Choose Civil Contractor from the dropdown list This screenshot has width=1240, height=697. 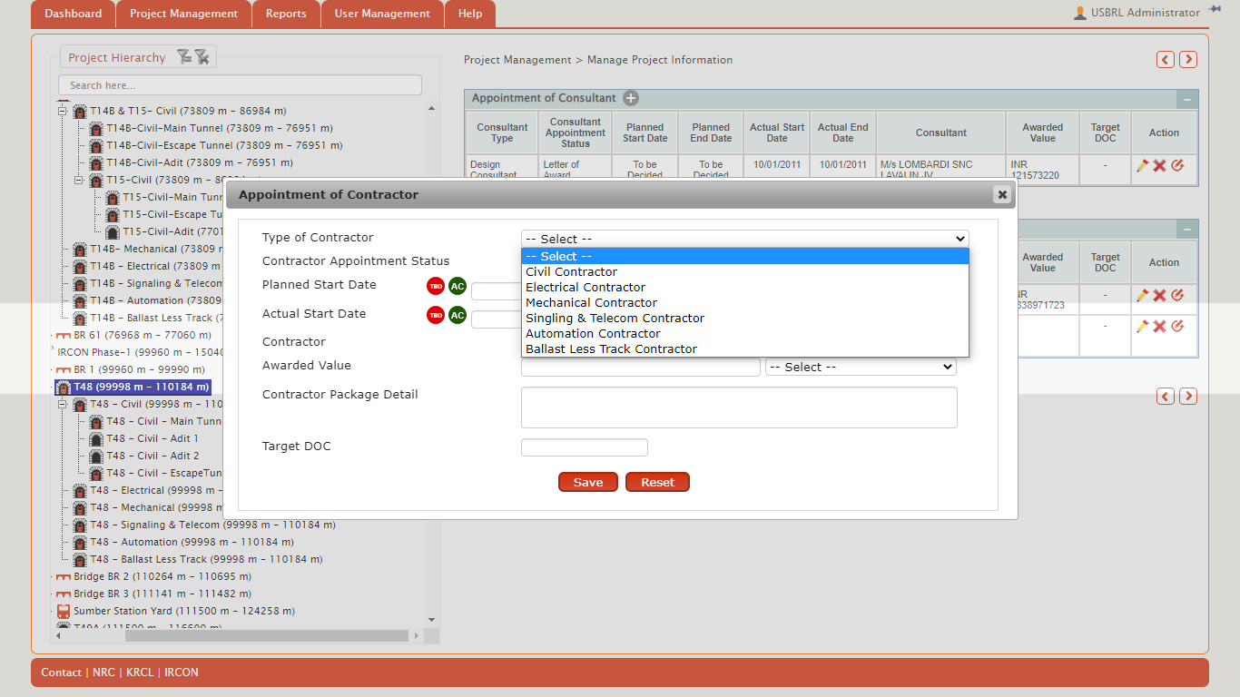[571, 272]
